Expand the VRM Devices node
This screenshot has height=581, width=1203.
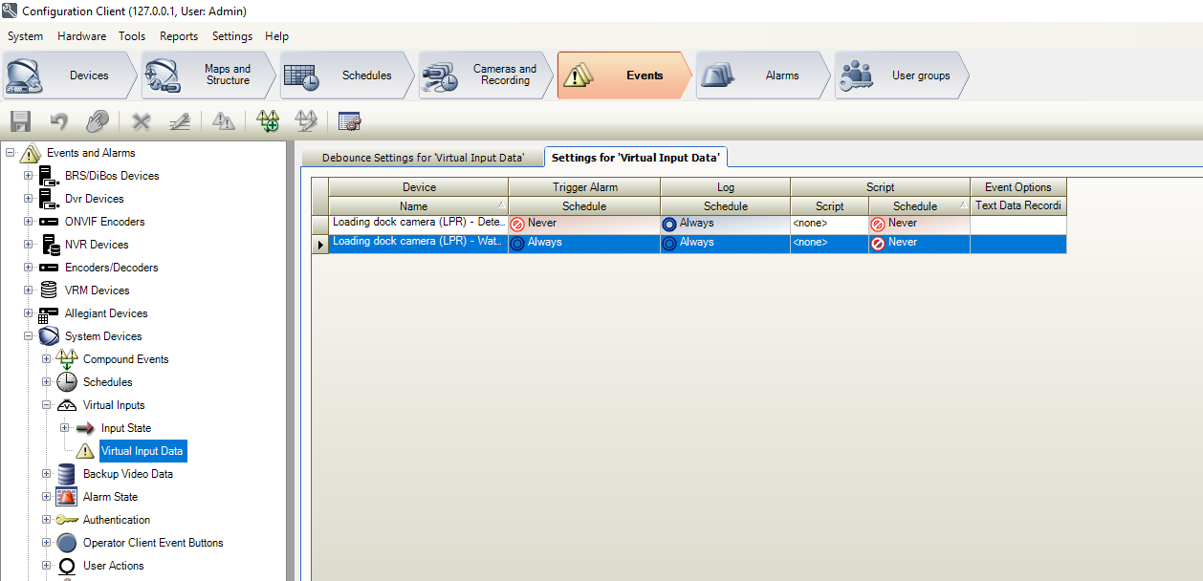pos(29,290)
